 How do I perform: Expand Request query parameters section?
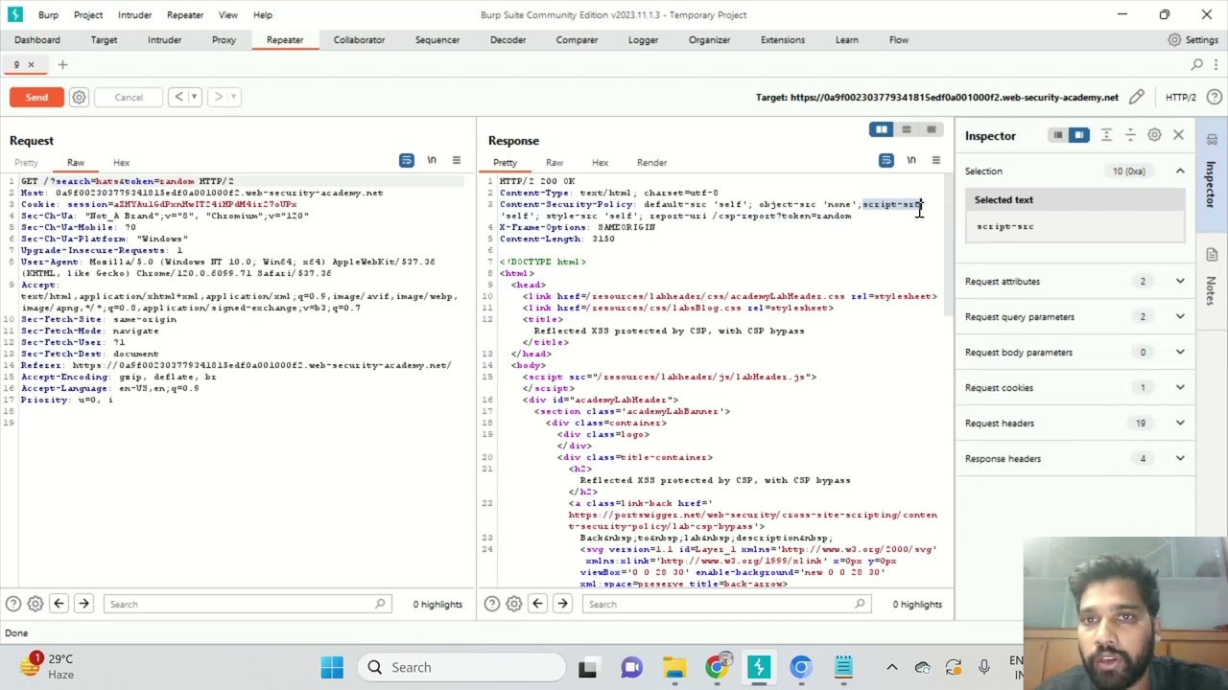click(1180, 316)
